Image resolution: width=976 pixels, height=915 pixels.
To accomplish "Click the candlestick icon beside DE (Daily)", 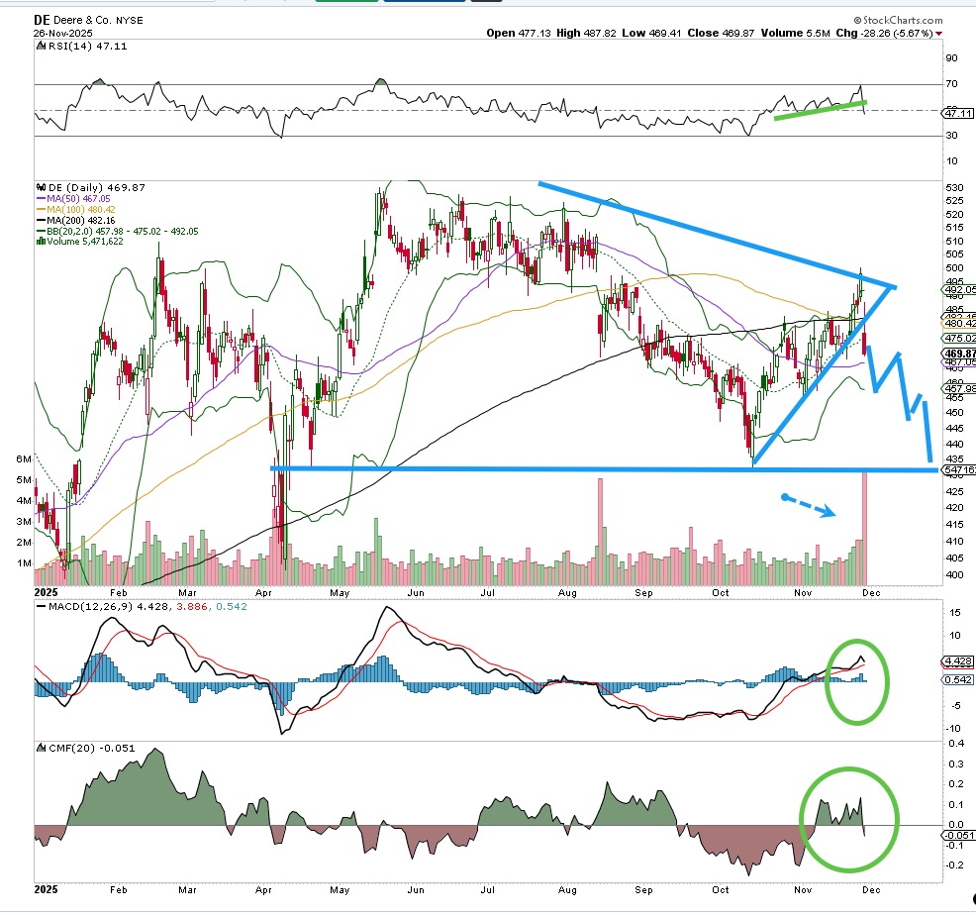I will 39,187.
